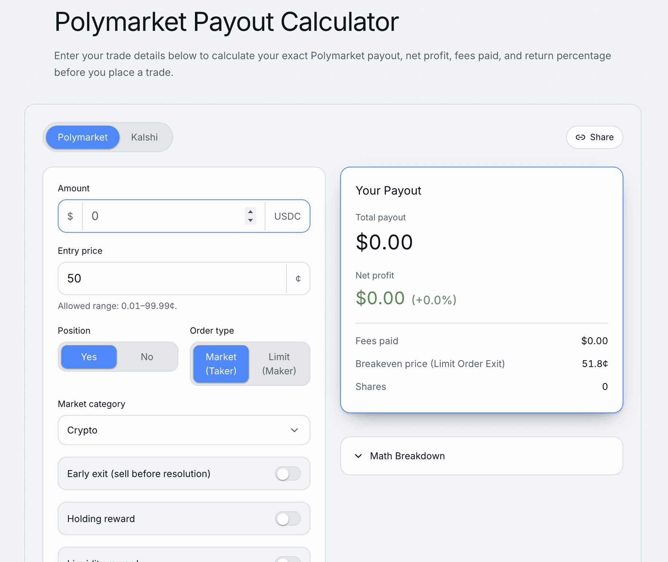The width and height of the screenshot is (668, 562).
Task: Click the Math Breakdown chevron icon
Action: pyautogui.click(x=358, y=456)
